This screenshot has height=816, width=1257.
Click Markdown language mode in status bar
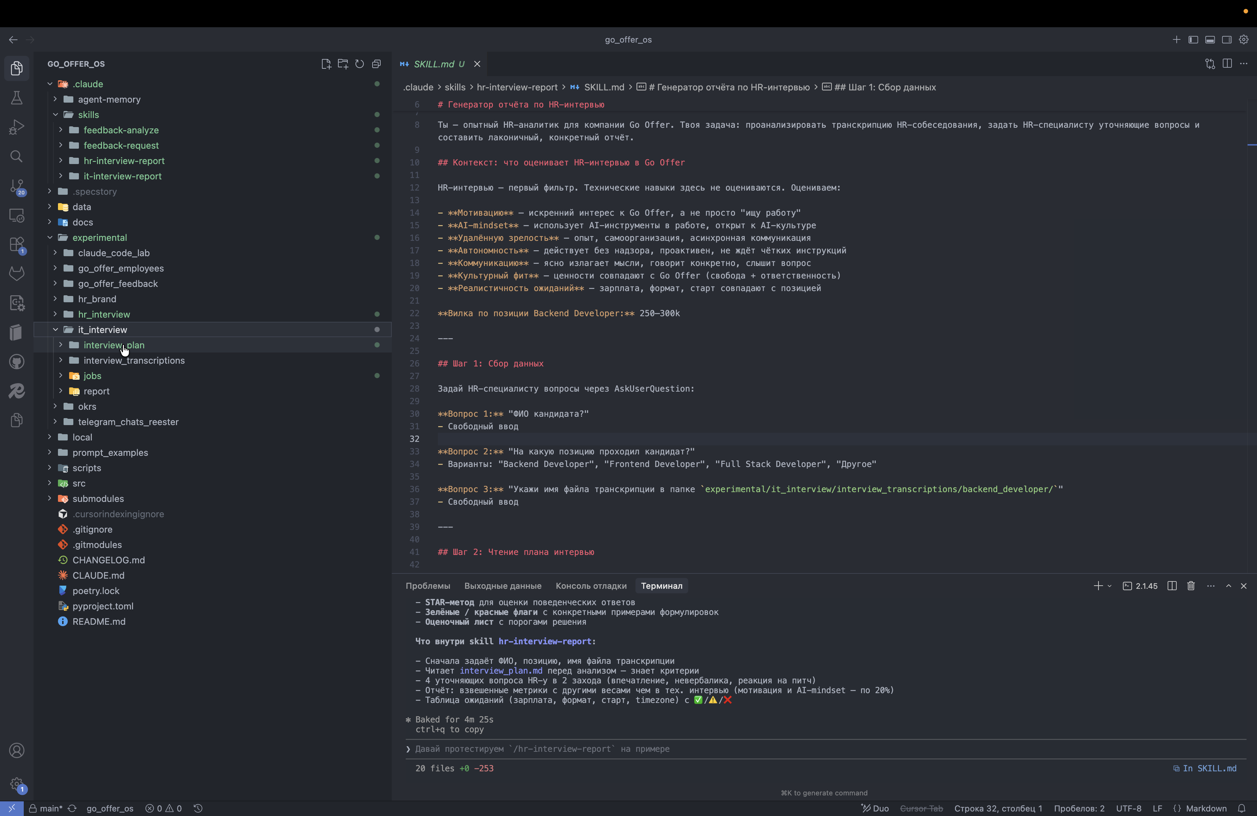1206,808
